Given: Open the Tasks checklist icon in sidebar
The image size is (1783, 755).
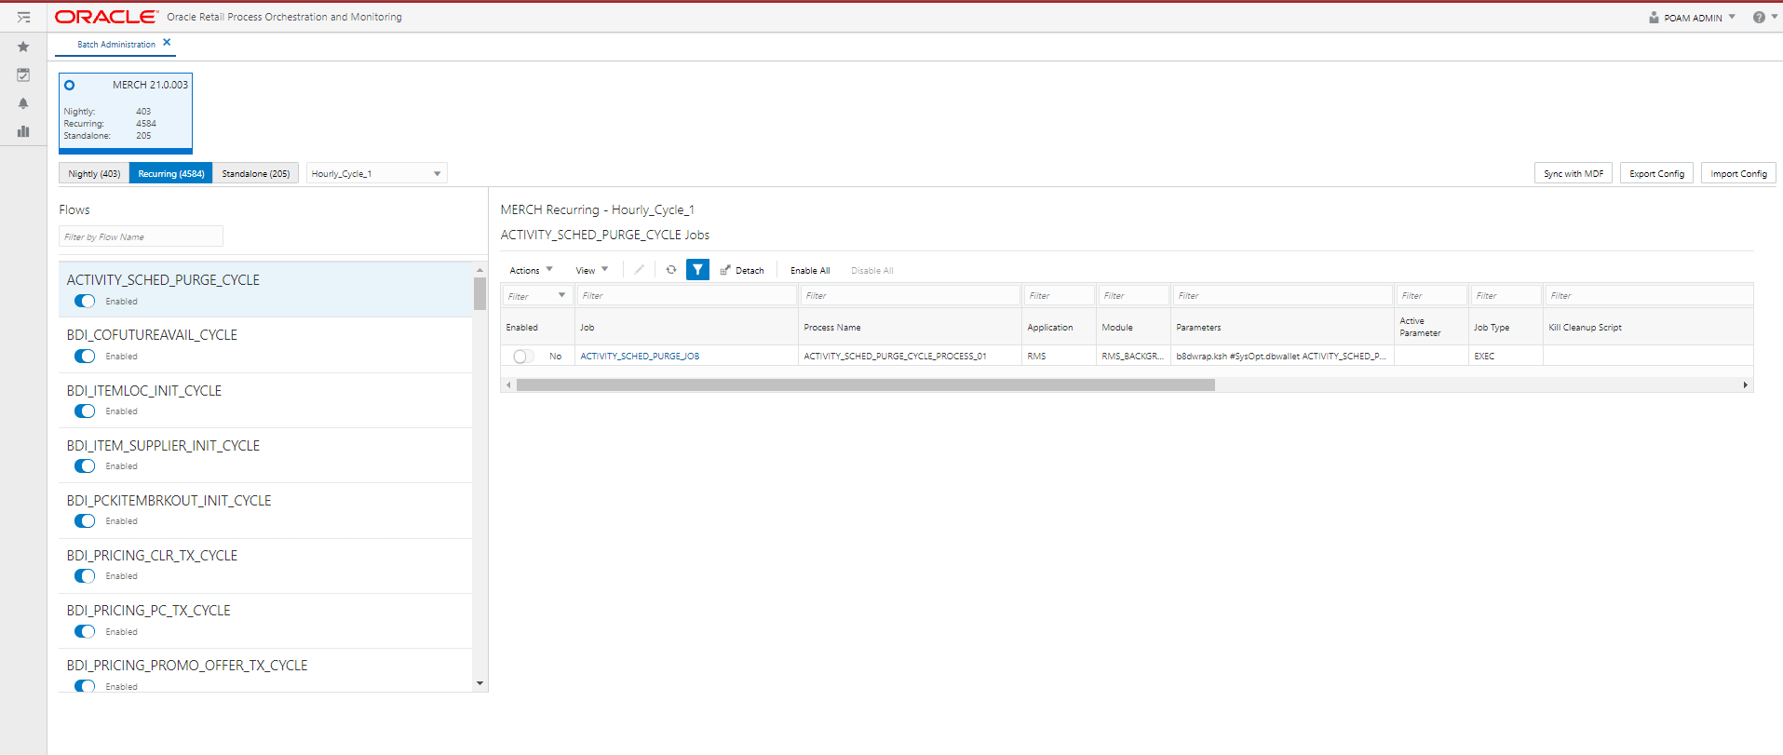Looking at the screenshot, I should tap(23, 74).
